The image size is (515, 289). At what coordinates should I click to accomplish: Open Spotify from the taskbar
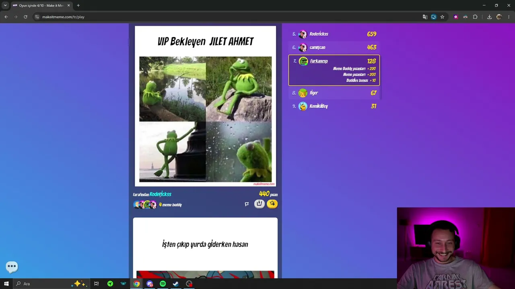coord(163,284)
